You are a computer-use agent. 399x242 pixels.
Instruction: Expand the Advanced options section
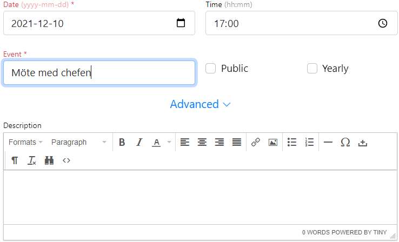[x=201, y=104]
